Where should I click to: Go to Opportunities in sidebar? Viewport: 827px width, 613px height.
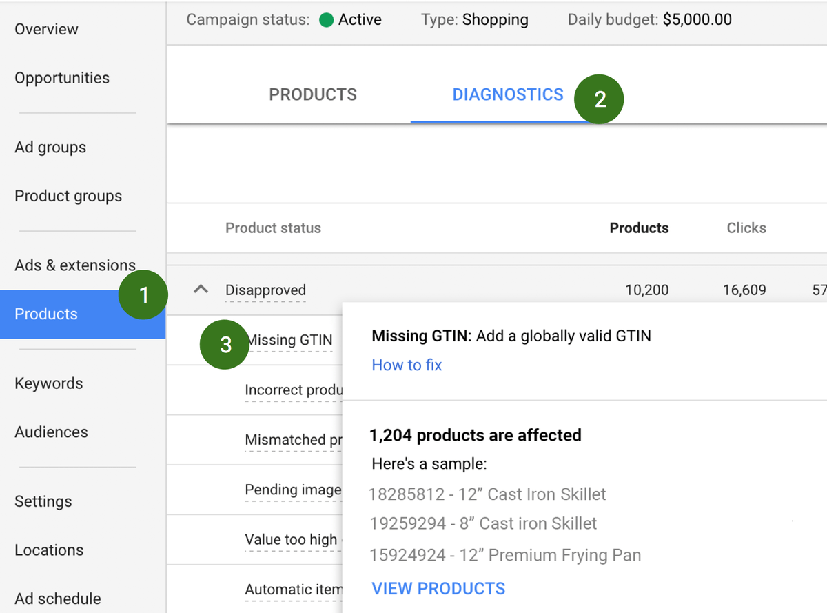coord(62,78)
